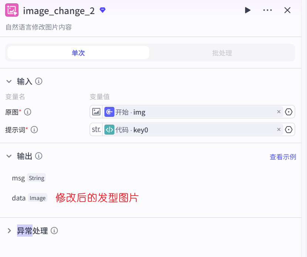
Task: Open expression editor icon beside 提示词 field
Action: point(288,129)
